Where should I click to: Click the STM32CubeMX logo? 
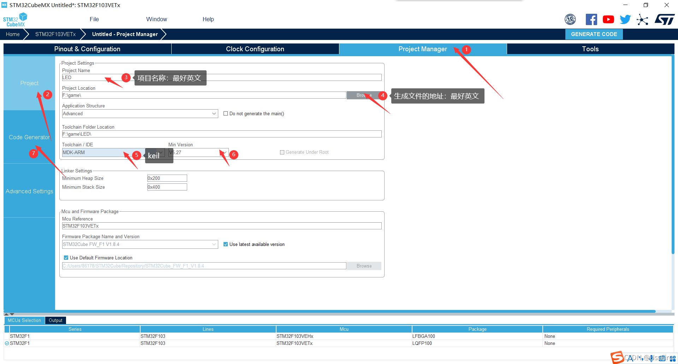15,20
